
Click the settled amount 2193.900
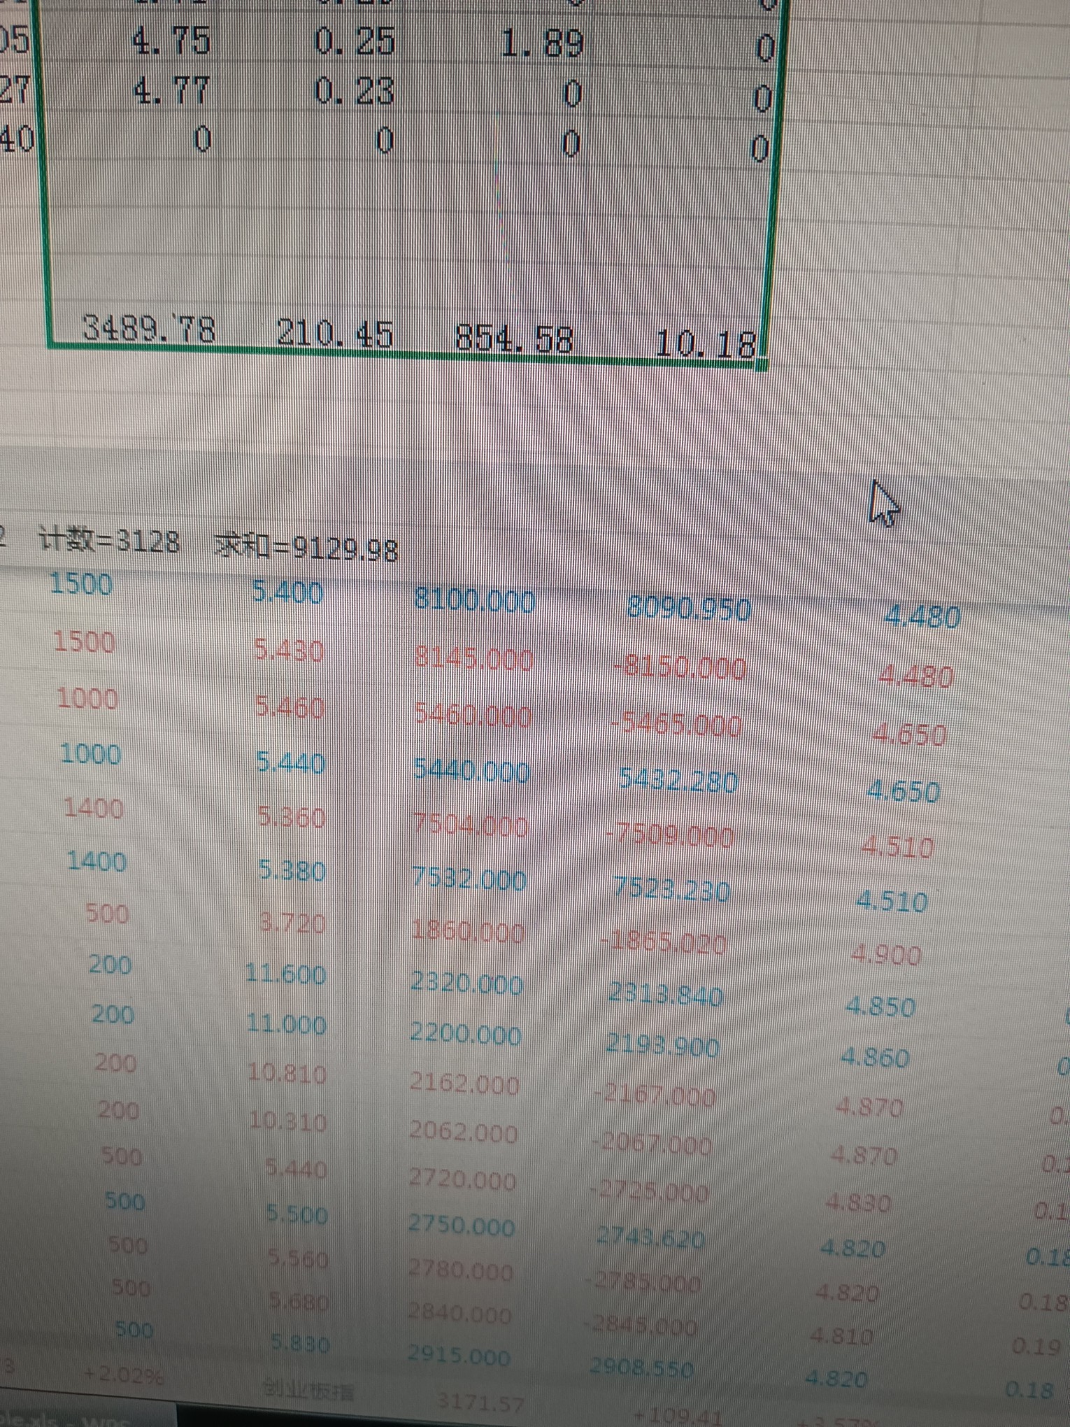[662, 1046]
